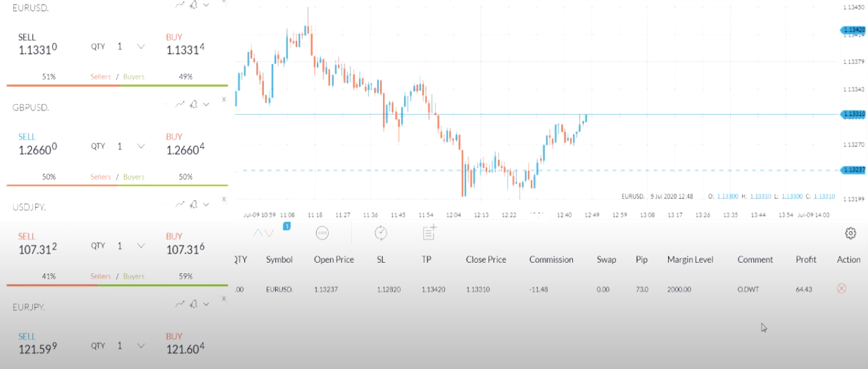Open the mini chart icon for EURJPY

click(x=180, y=304)
